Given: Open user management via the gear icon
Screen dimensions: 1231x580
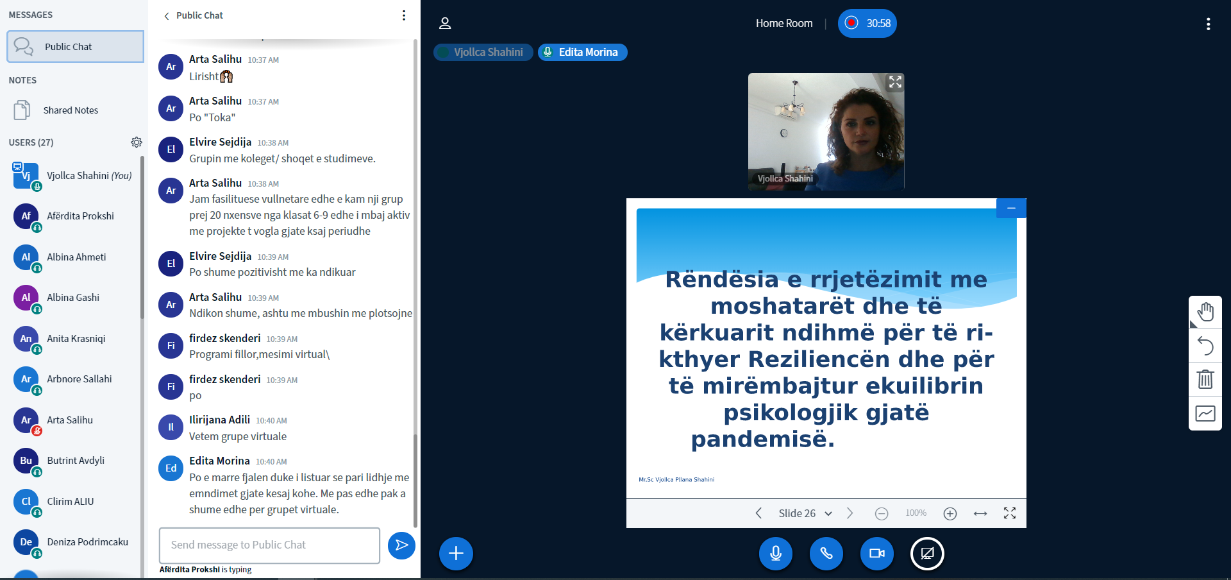Looking at the screenshot, I should (x=137, y=142).
